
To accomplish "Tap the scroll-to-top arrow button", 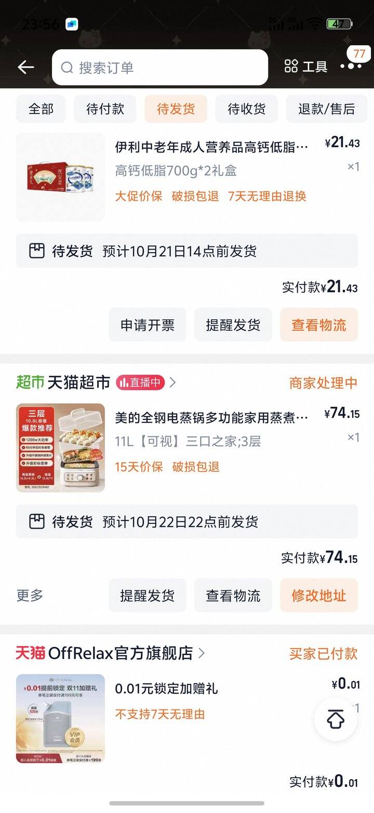I will point(336,719).
